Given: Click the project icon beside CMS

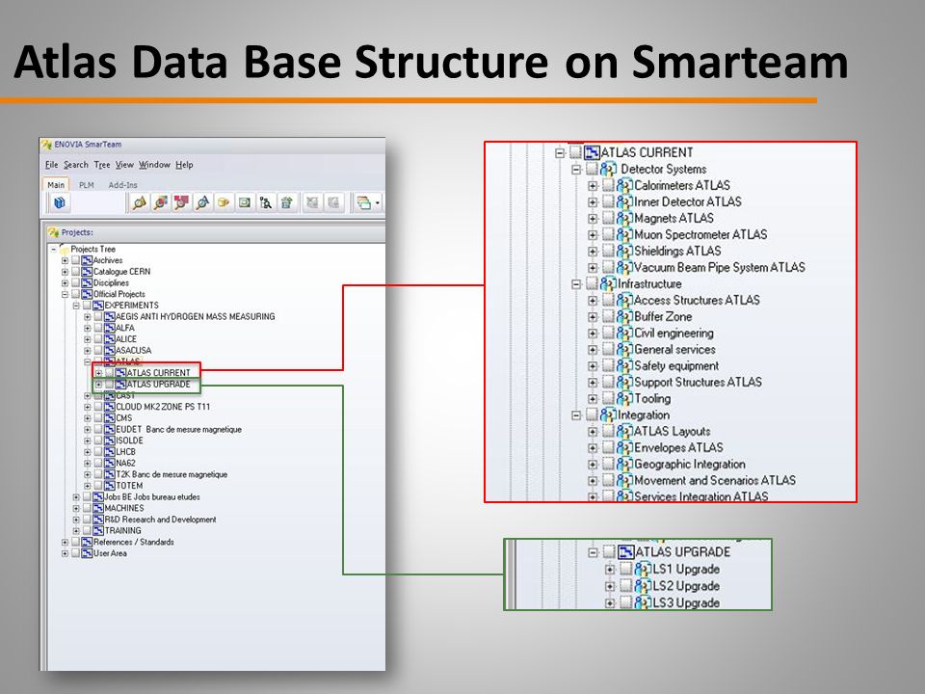Looking at the screenshot, I should [109, 417].
